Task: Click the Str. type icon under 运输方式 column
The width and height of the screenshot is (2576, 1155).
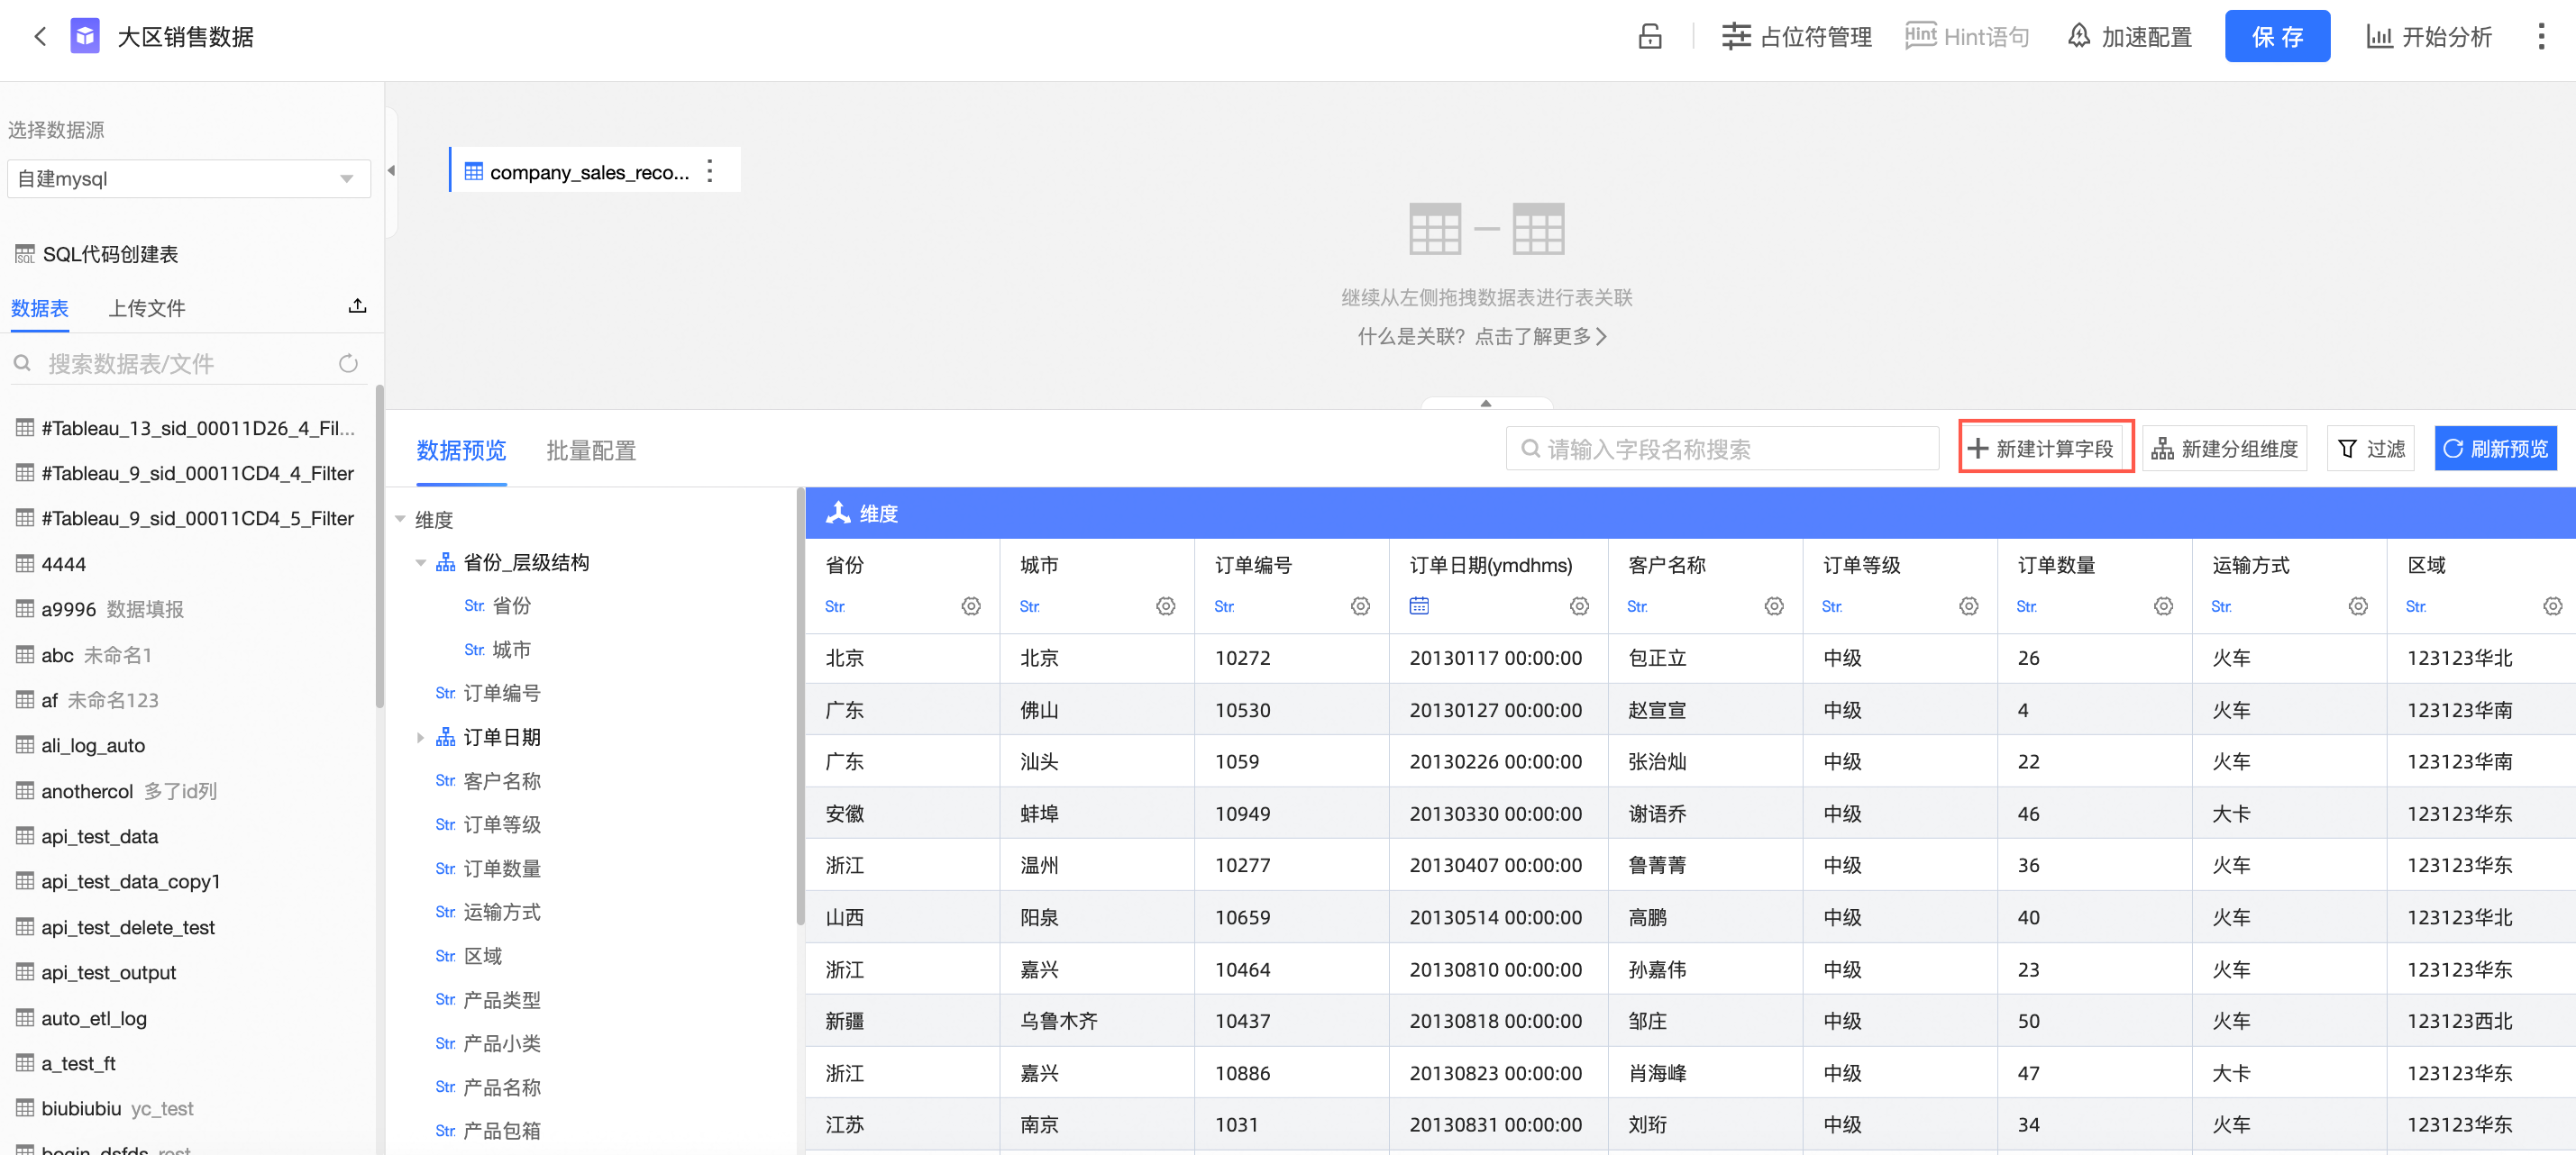Action: point(2221,606)
